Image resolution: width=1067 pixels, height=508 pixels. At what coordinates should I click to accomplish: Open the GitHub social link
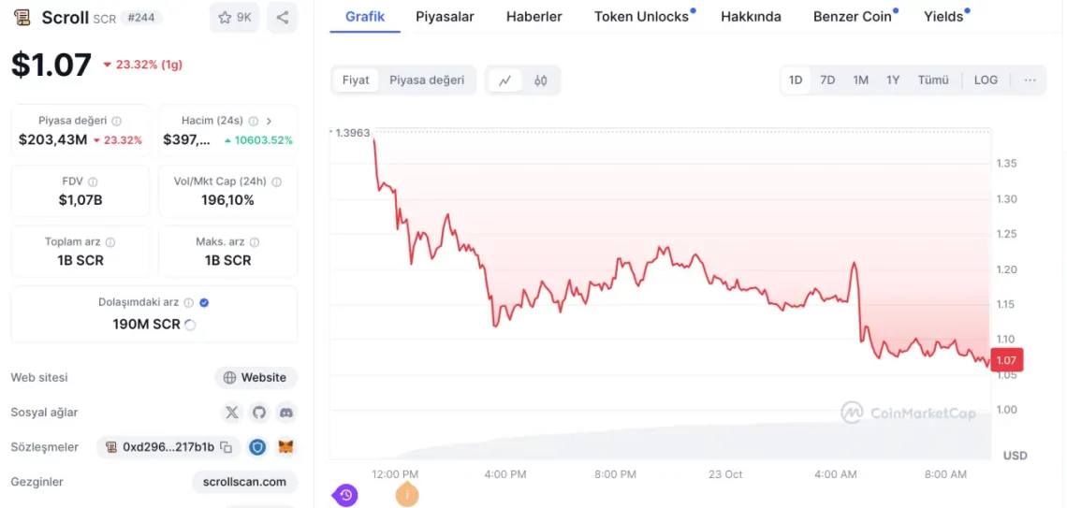click(259, 413)
